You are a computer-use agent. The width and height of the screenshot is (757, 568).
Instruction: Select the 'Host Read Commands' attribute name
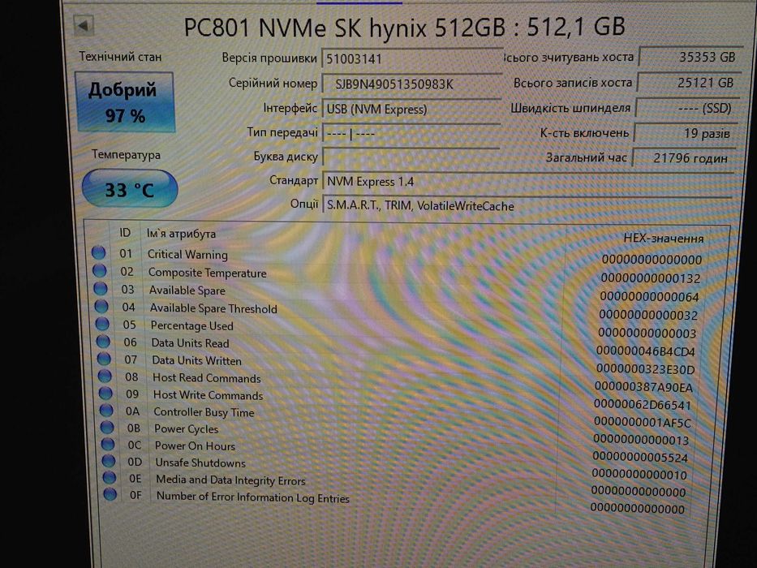pyautogui.click(x=207, y=377)
